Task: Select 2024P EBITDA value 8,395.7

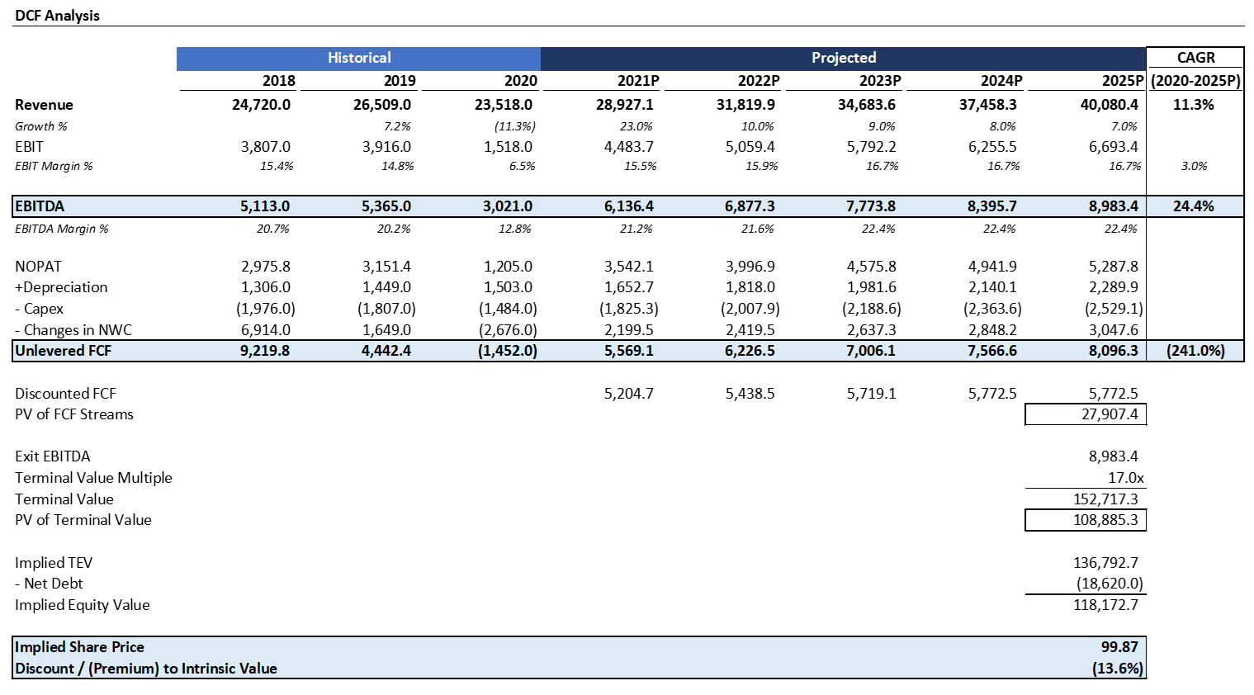Action: [x=992, y=206]
